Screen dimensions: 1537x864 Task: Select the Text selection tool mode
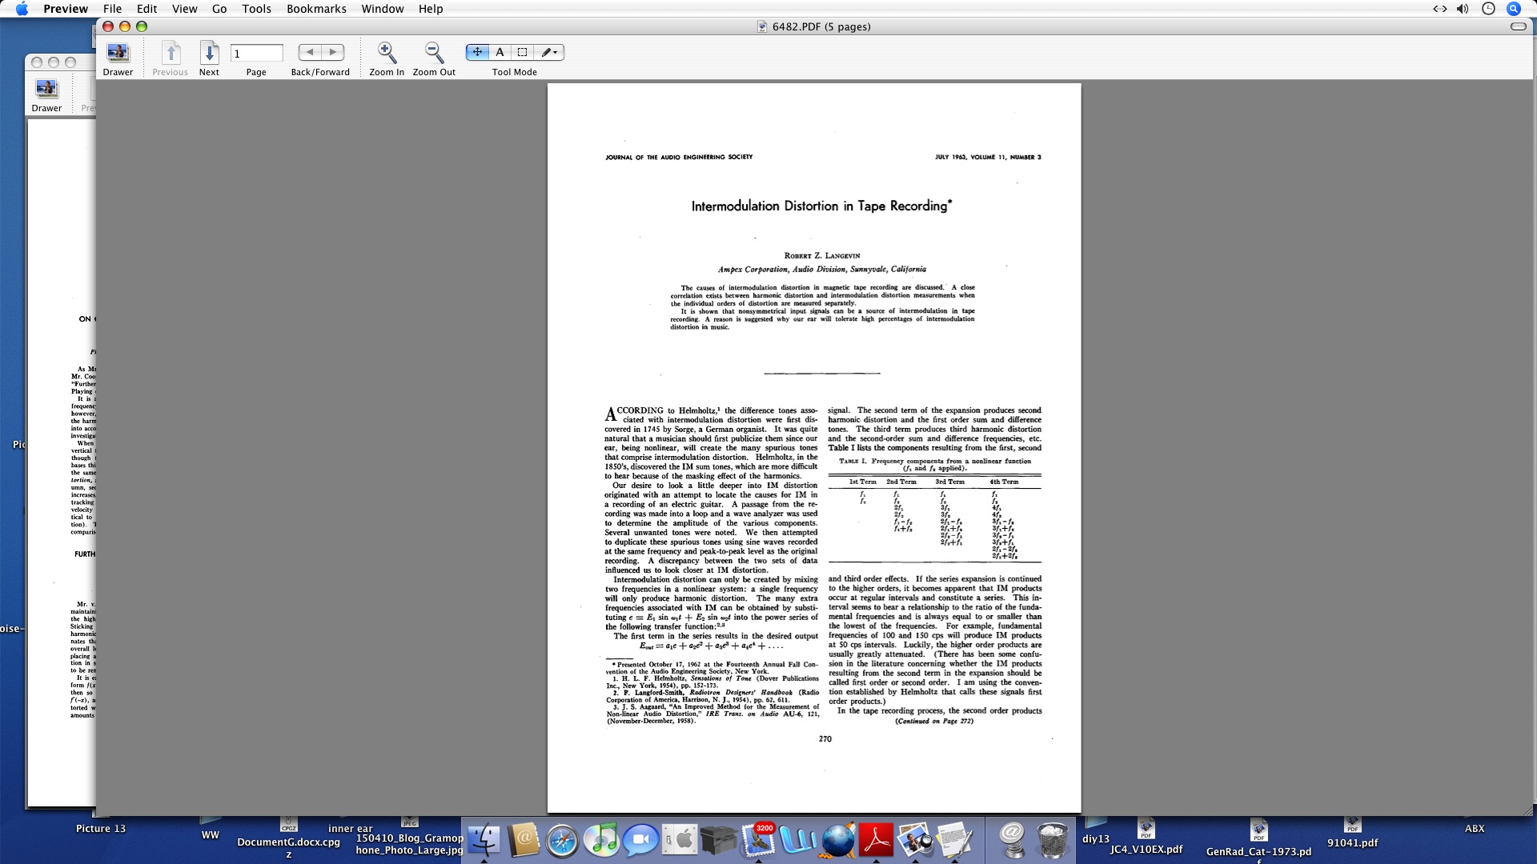500,52
